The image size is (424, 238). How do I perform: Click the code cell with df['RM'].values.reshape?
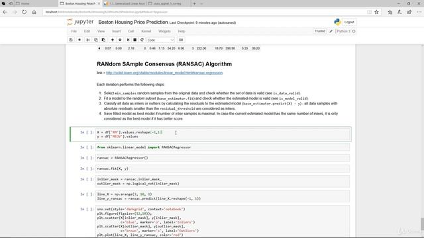click(223, 134)
